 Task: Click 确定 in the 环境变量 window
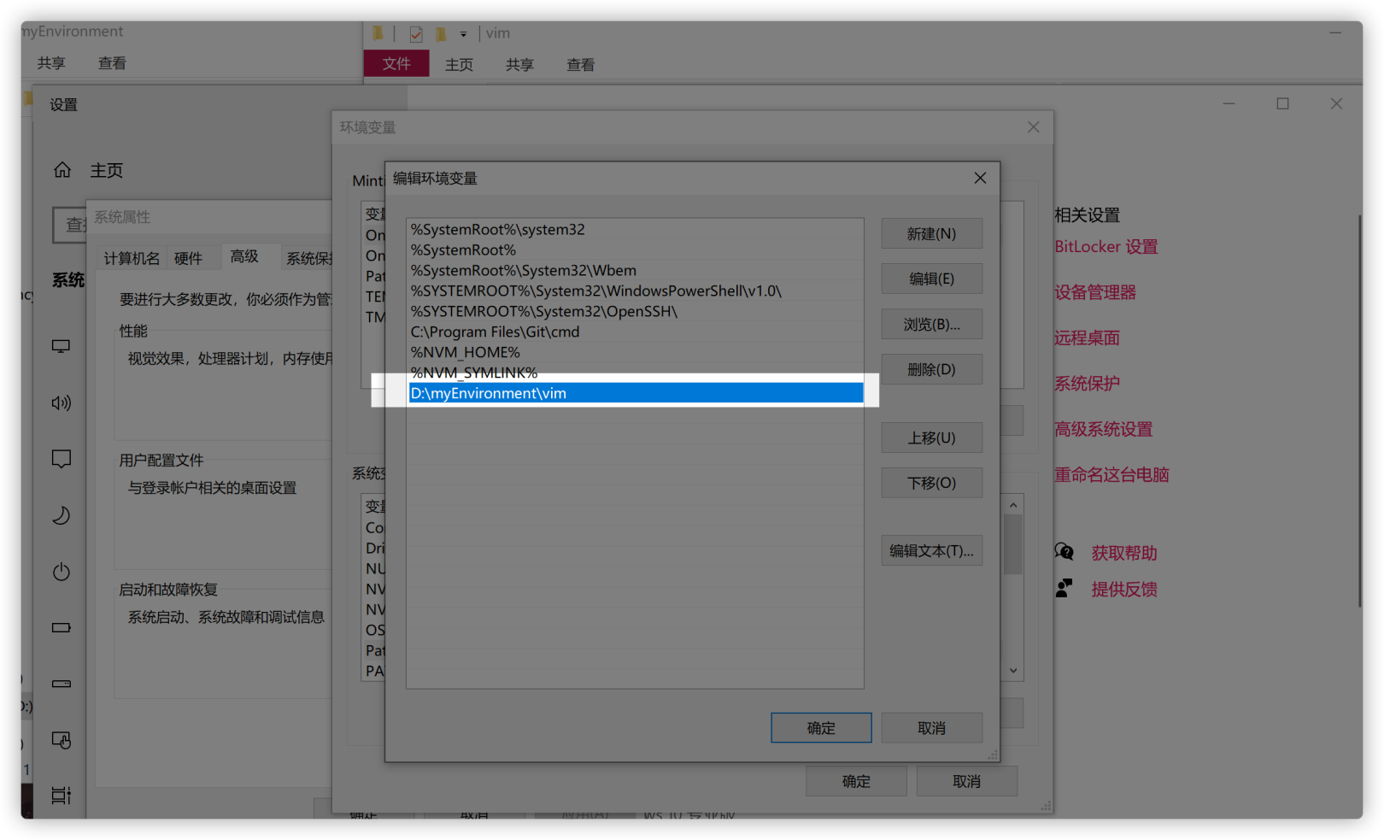pyautogui.click(x=856, y=781)
